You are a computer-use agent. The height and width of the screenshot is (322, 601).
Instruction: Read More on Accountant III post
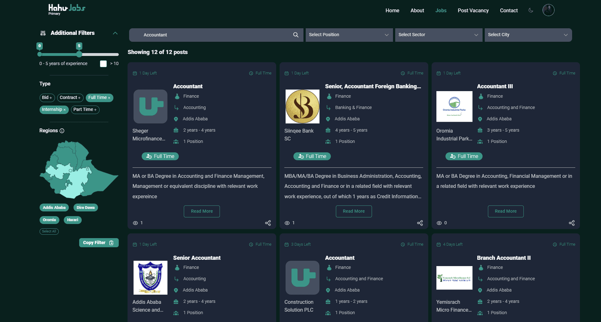tap(506, 211)
